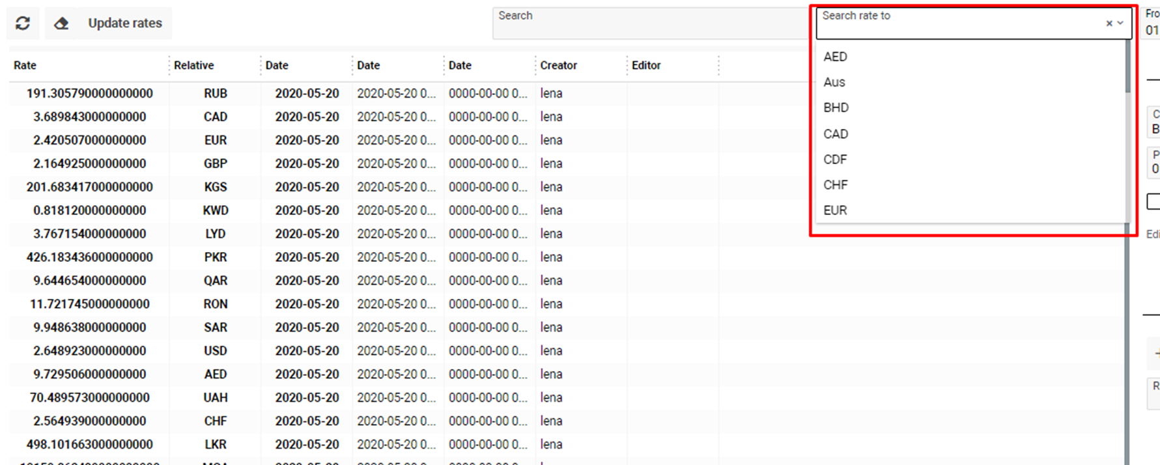Image resolution: width=1160 pixels, height=465 pixels.
Task: Select the USD rate row
Action: point(215,350)
